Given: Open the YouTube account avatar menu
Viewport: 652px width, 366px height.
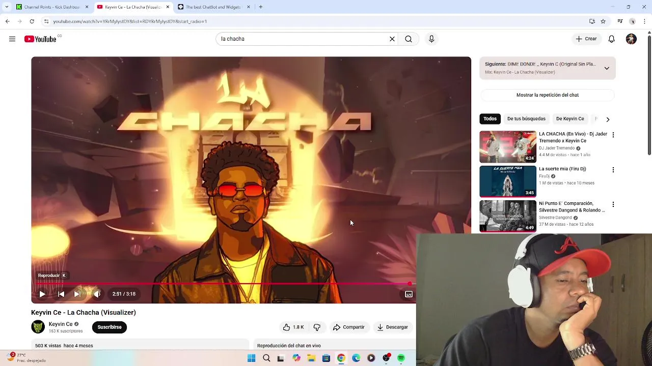Looking at the screenshot, I should click(631, 39).
